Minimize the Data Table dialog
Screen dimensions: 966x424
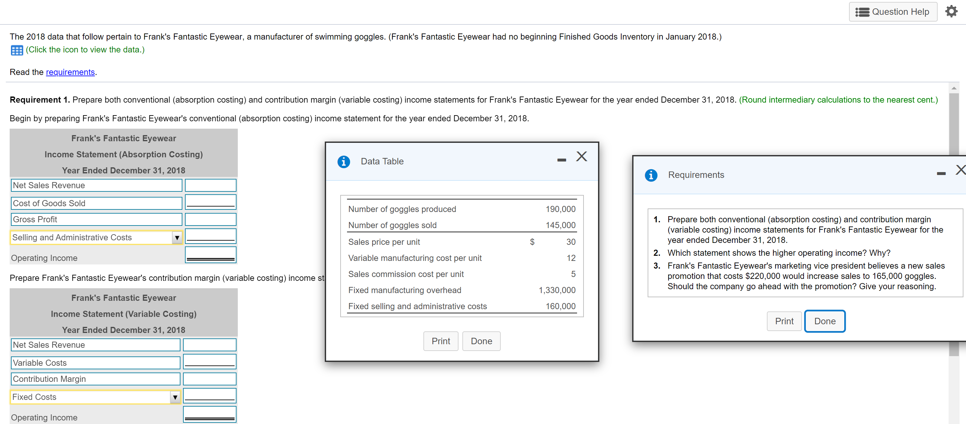[x=561, y=160]
